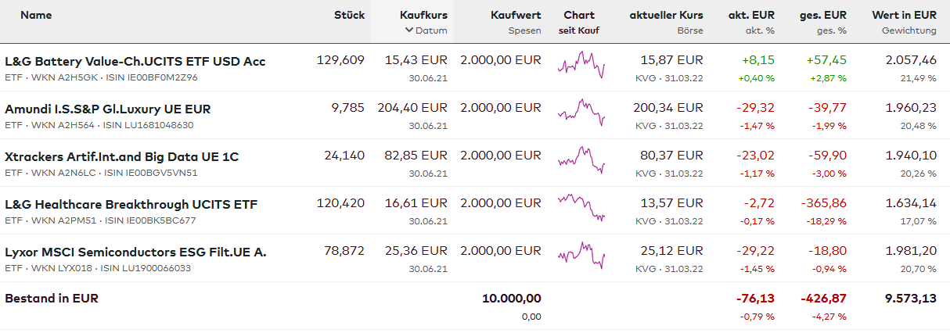Image resolution: width=950 pixels, height=333 pixels.
Task: Click the sort chevron beside Datum
Action: tap(408, 30)
